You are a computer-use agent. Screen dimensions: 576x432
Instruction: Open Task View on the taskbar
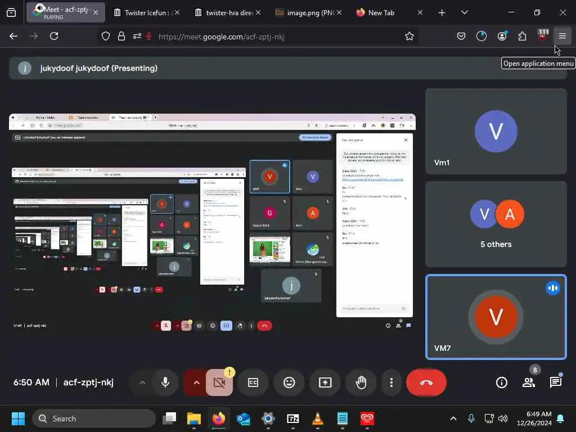point(169,418)
